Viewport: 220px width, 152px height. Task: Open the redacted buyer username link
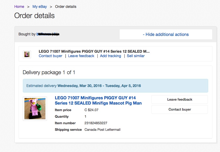[48, 34]
